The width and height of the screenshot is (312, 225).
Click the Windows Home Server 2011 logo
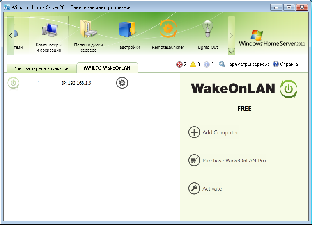point(272,38)
